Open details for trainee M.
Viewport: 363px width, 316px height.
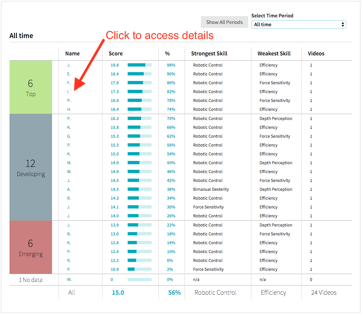(x=69, y=163)
